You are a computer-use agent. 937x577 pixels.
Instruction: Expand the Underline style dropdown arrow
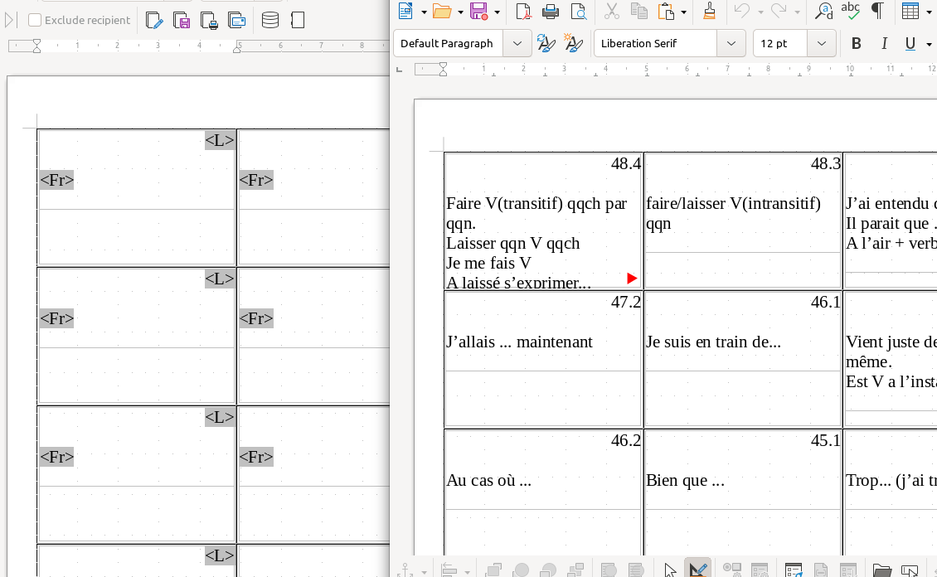click(929, 44)
